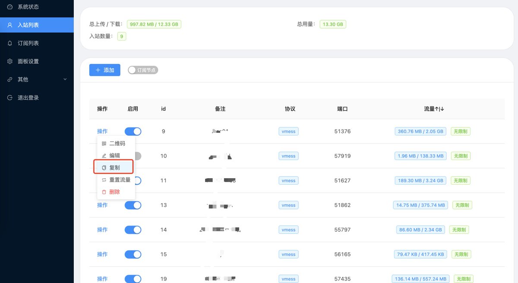
Task: Click port number 51862
Action: (342, 205)
